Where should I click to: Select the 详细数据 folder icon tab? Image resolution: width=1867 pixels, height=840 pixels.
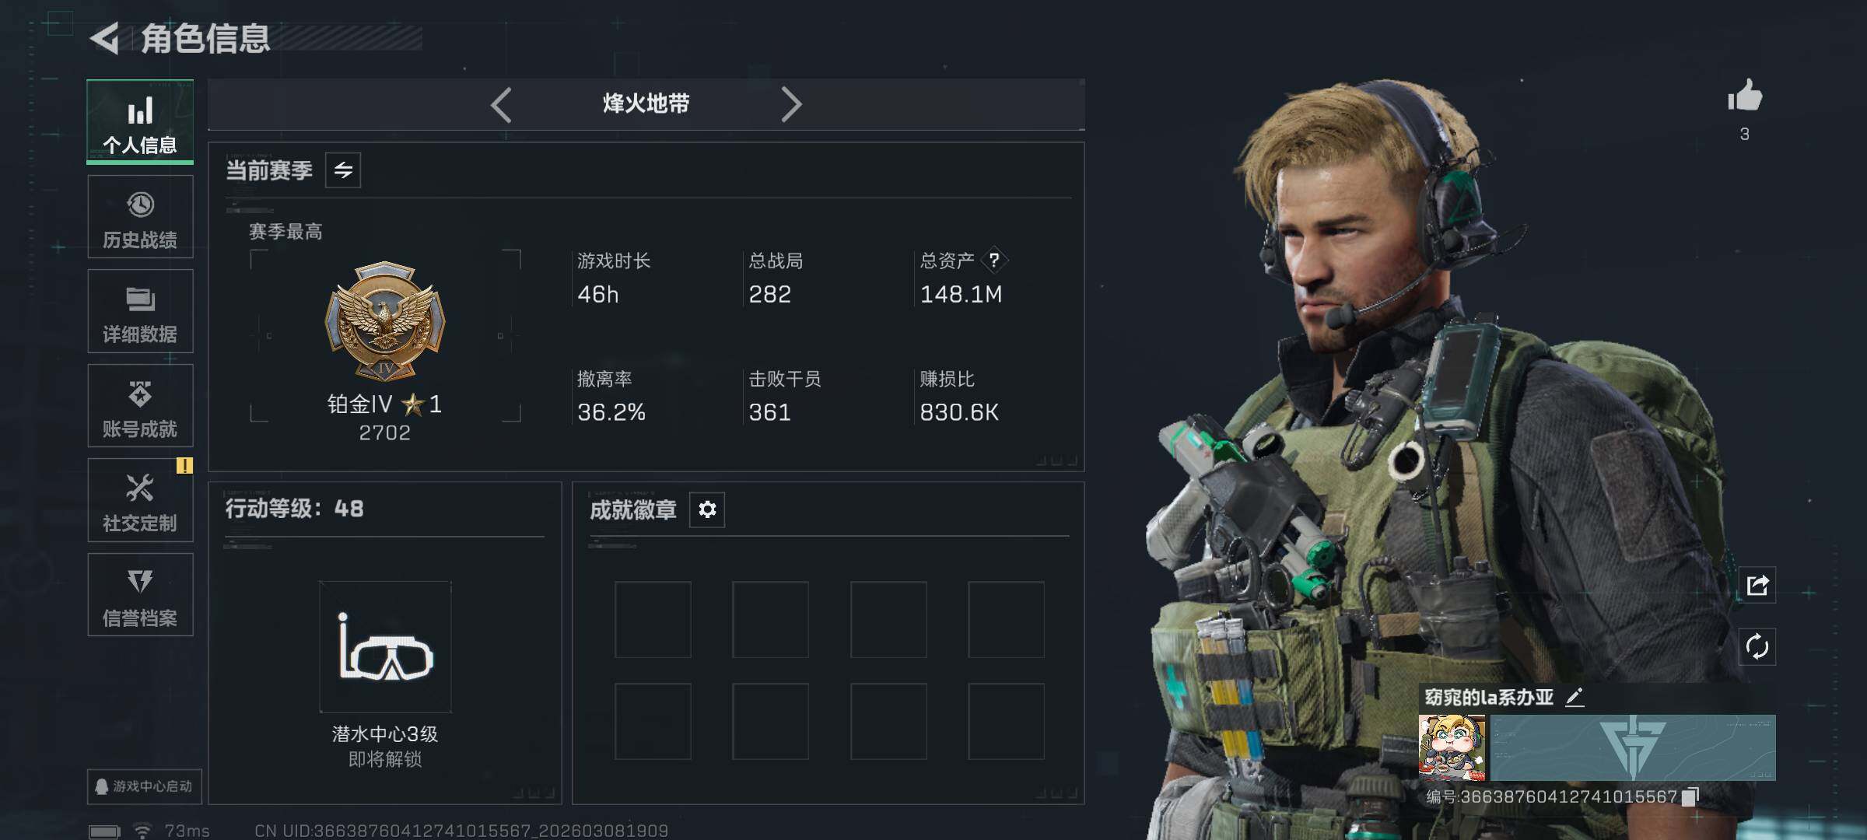140,311
